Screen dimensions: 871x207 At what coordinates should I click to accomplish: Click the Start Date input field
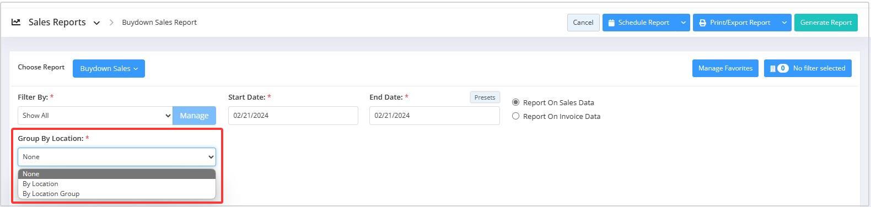click(293, 116)
